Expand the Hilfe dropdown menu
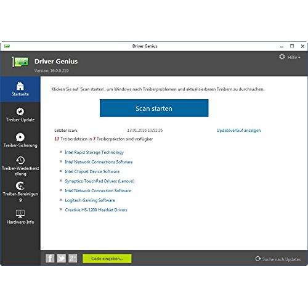Screen dimensions: 308x308 [x=294, y=57]
